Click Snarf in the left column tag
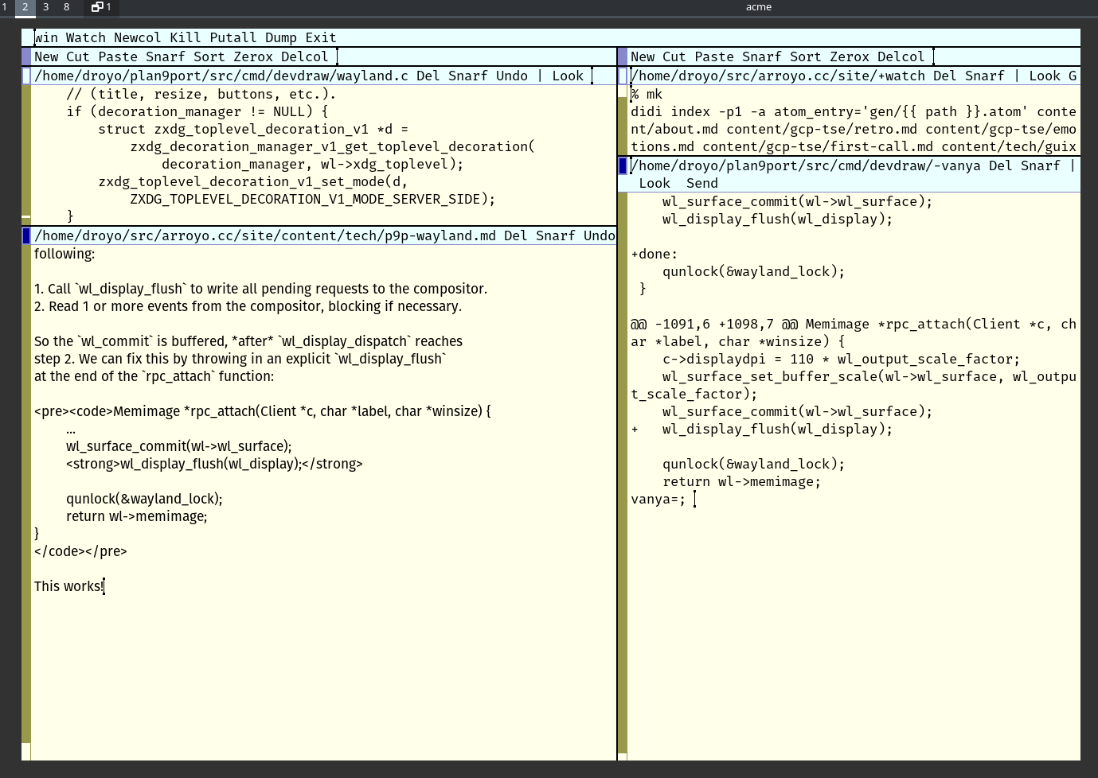 (166, 56)
